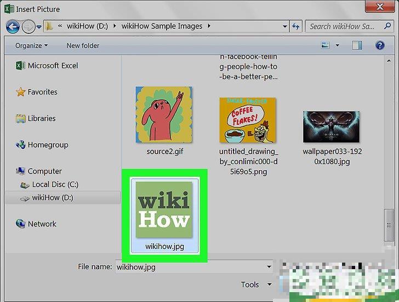The image size is (399, 302).
Task: Click the Refresh button beside address bar
Action: 297,26
